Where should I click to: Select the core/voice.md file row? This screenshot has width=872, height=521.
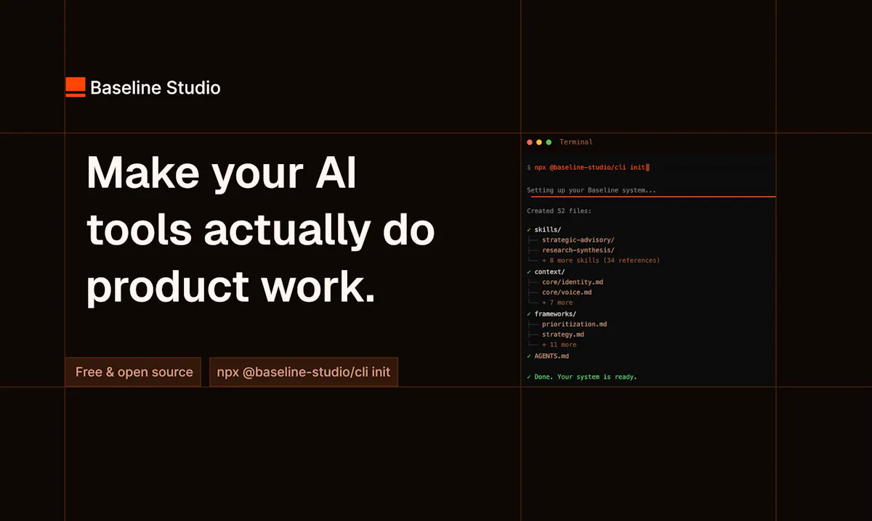567,292
